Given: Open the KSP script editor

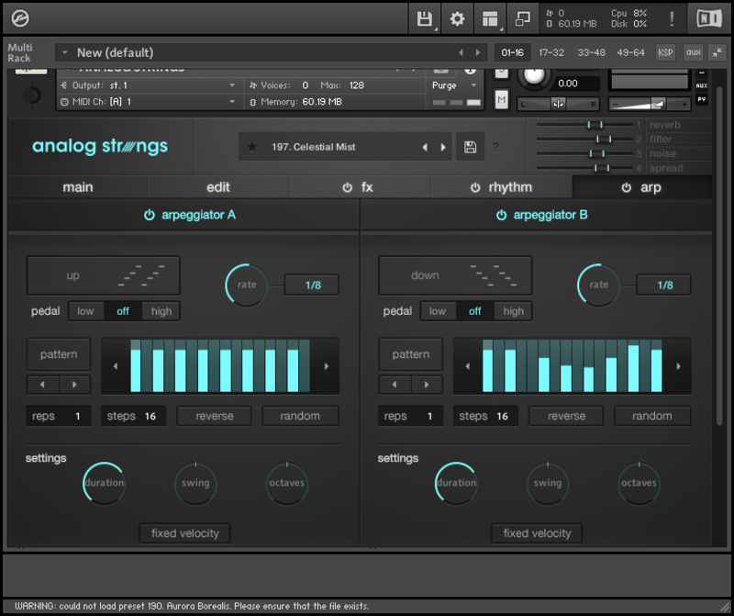Looking at the screenshot, I should coord(665,52).
